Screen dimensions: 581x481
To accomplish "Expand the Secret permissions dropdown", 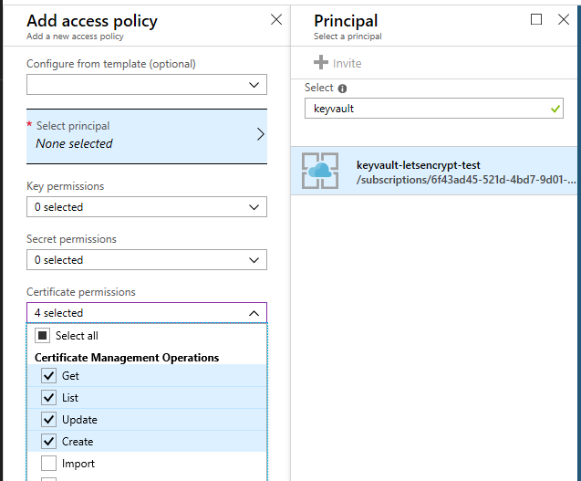I will [147, 260].
